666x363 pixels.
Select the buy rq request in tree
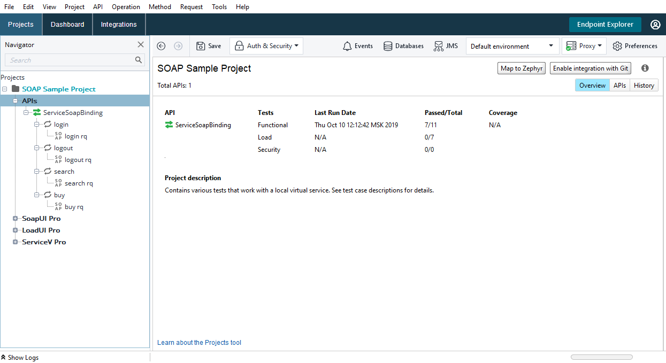[x=74, y=207]
